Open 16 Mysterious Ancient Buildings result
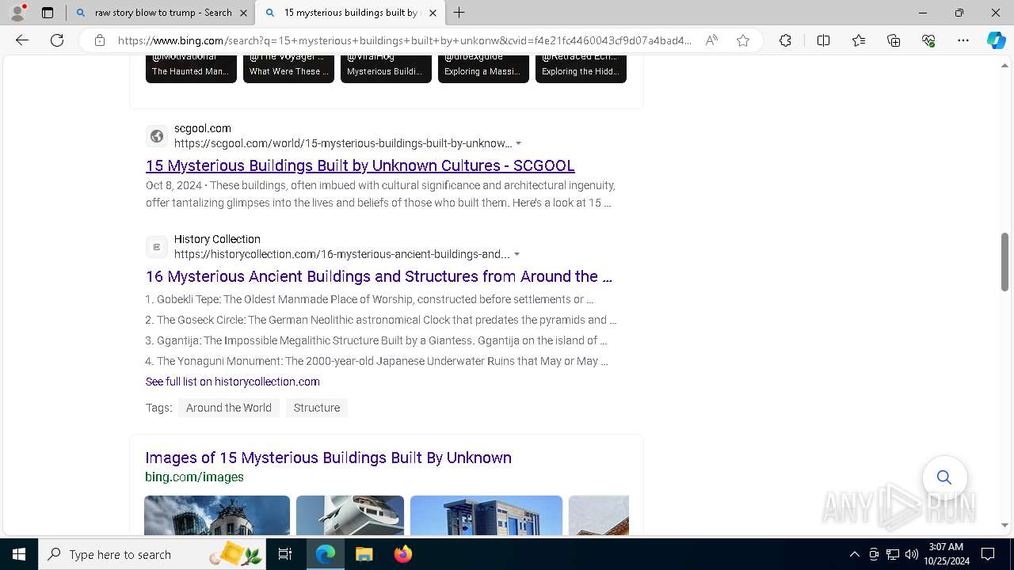Image resolution: width=1014 pixels, height=570 pixels. click(379, 276)
